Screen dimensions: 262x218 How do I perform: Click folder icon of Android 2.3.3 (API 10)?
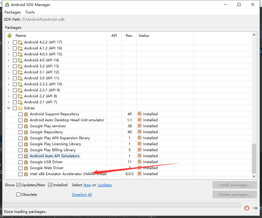[20, 84]
